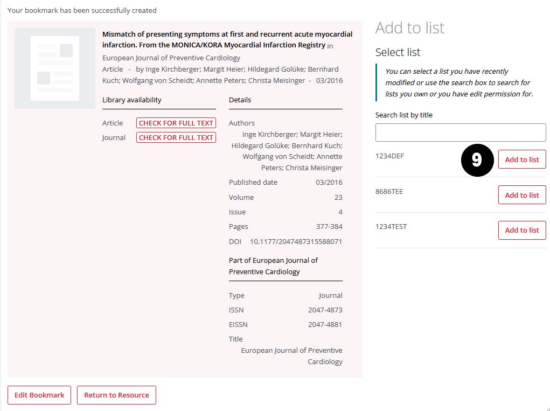Click the 'Library availability' section heading
Image resolution: width=550 pixels, height=411 pixels.
[132, 100]
